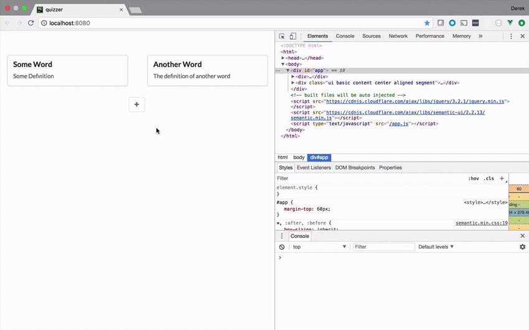529x330 pixels.
Task: Click the site info icon before localhost
Action: pyautogui.click(x=44, y=23)
